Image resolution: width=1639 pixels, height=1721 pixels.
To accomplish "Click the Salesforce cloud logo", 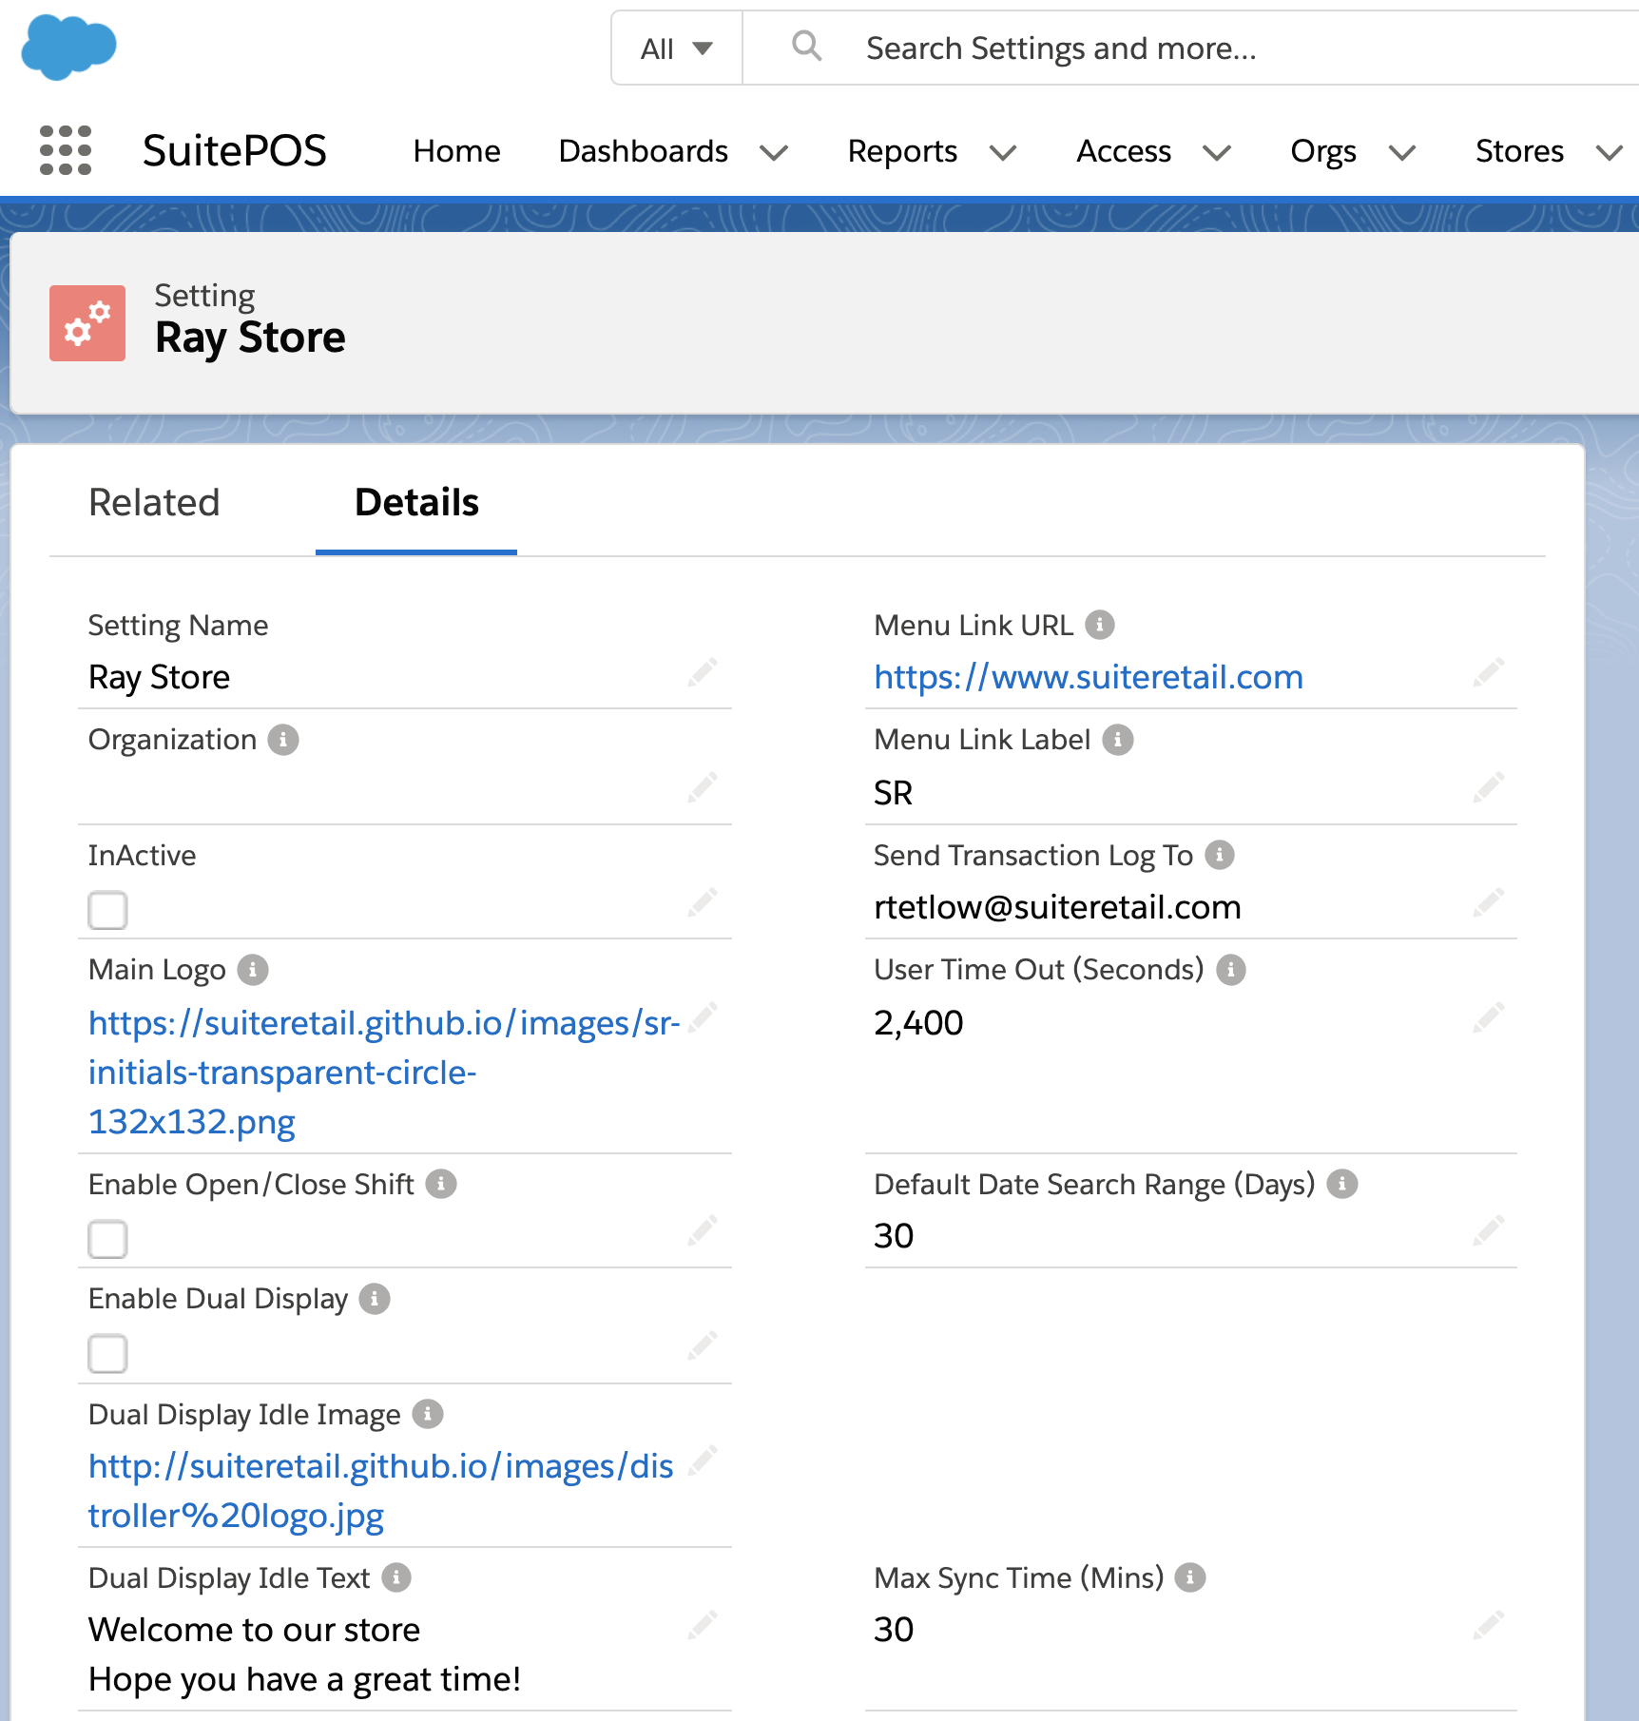I will [x=68, y=48].
